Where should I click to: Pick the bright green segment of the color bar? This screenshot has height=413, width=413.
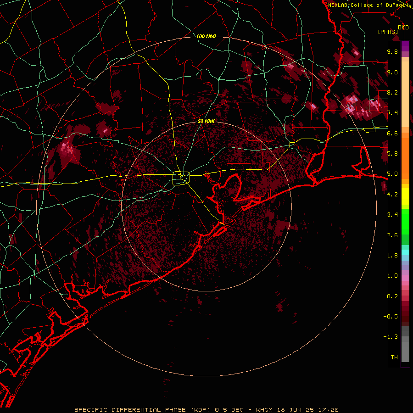(405, 222)
